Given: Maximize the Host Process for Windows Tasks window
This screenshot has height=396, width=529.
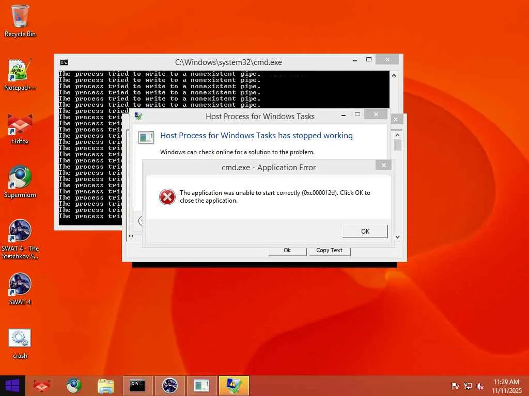Looking at the screenshot, I should click(x=357, y=114).
